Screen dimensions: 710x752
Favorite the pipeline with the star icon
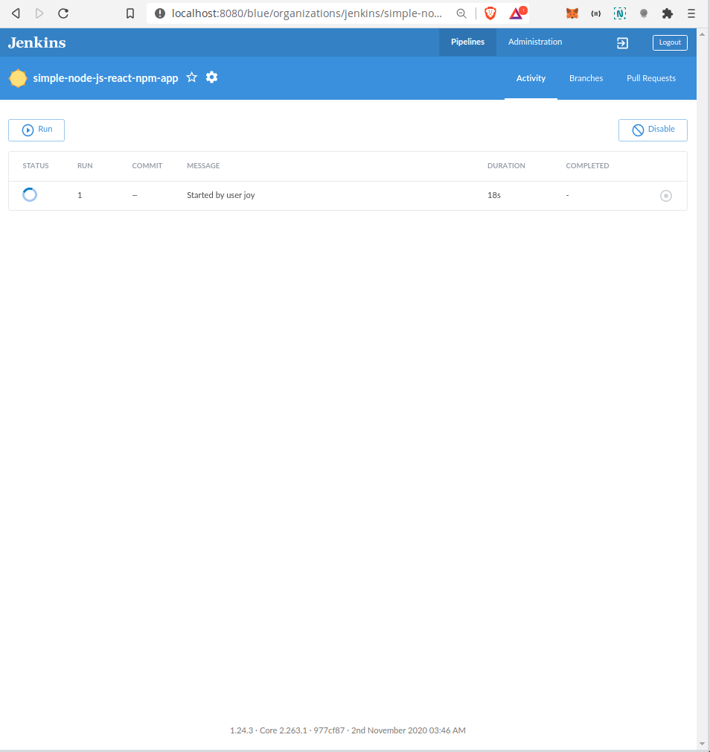[x=192, y=77]
